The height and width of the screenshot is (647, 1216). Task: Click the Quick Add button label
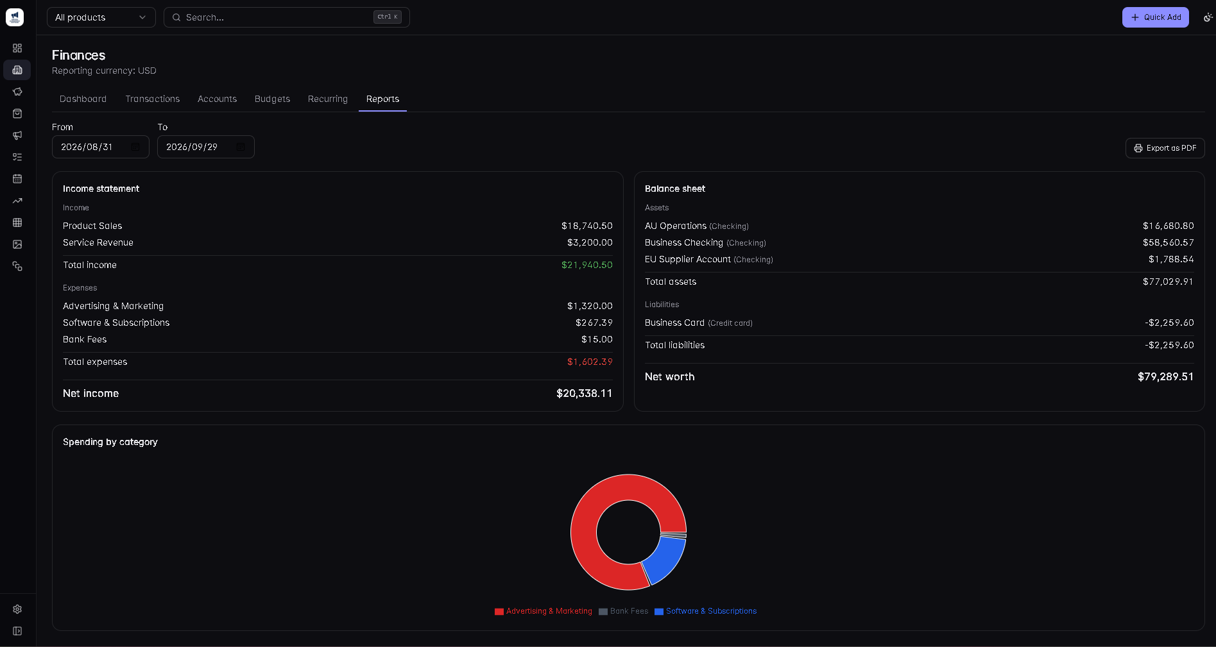1162,17
